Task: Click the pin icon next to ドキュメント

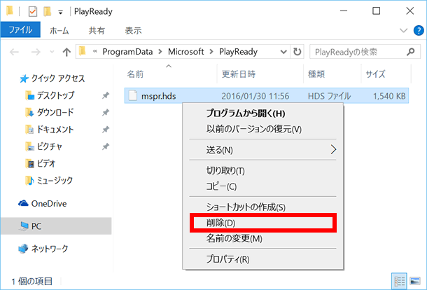Action: [x=106, y=130]
